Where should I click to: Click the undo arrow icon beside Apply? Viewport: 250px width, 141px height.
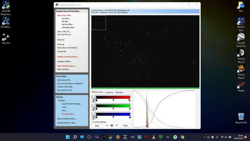pyautogui.click(x=107, y=126)
